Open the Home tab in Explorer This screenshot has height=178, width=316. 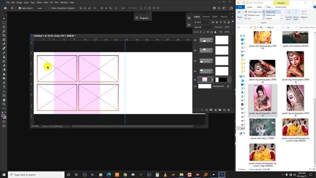[x=249, y=7]
